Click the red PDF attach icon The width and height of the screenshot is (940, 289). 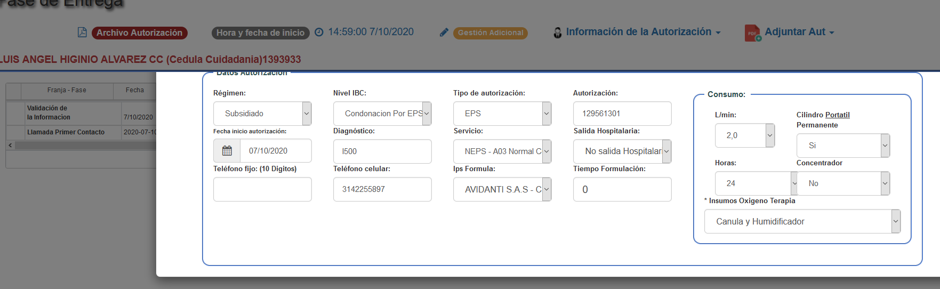click(752, 33)
